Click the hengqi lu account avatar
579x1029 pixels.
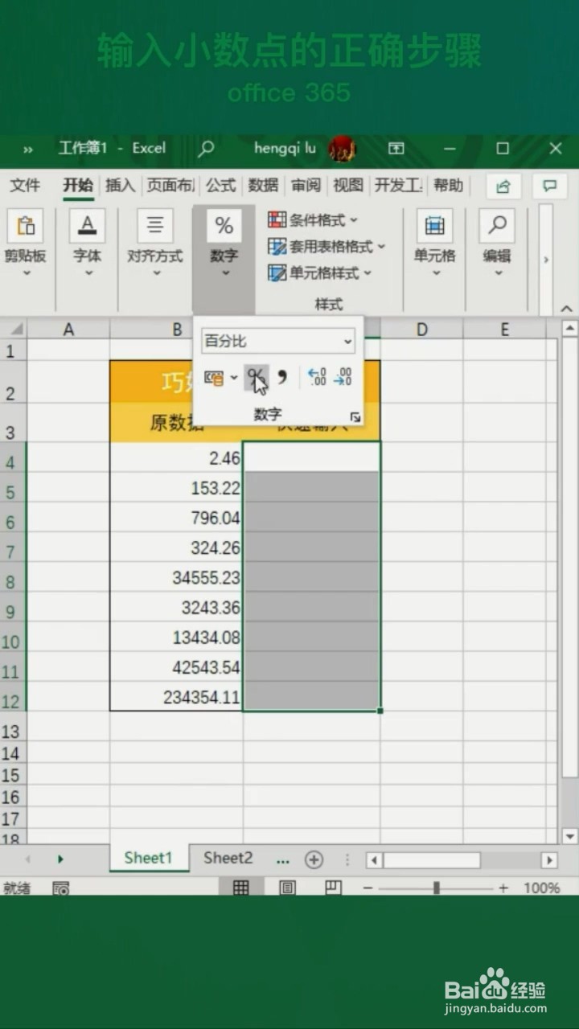(x=343, y=149)
